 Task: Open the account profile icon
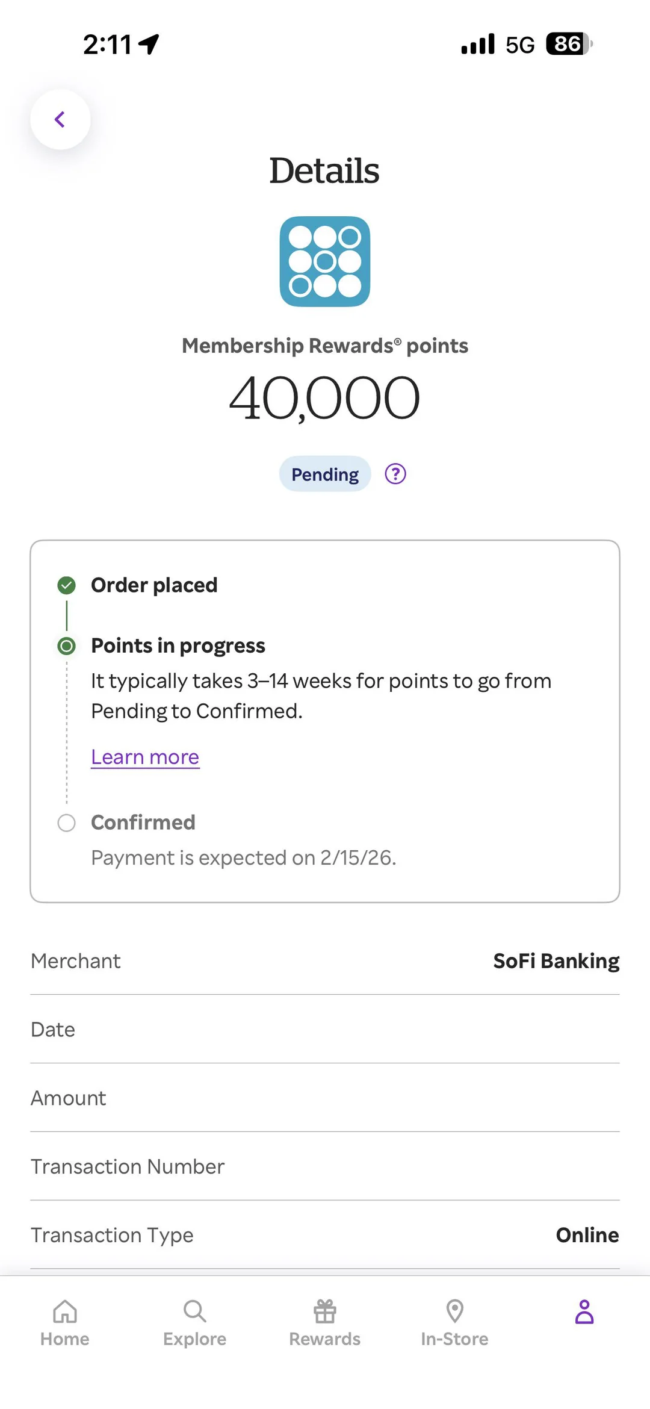point(584,1313)
